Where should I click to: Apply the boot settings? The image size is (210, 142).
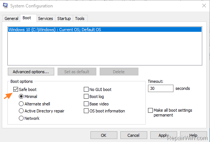[x=163, y=135]
